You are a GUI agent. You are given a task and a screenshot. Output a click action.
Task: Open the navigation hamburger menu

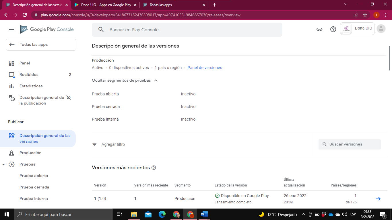click(11, 29)
